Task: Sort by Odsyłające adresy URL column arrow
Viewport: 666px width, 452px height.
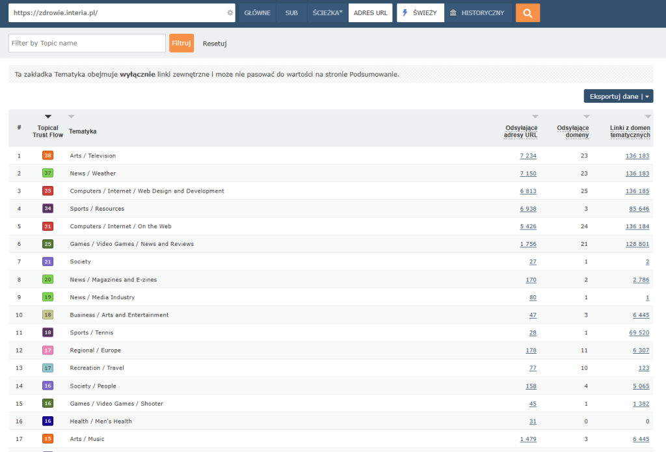Action: (x=535, y=116)
